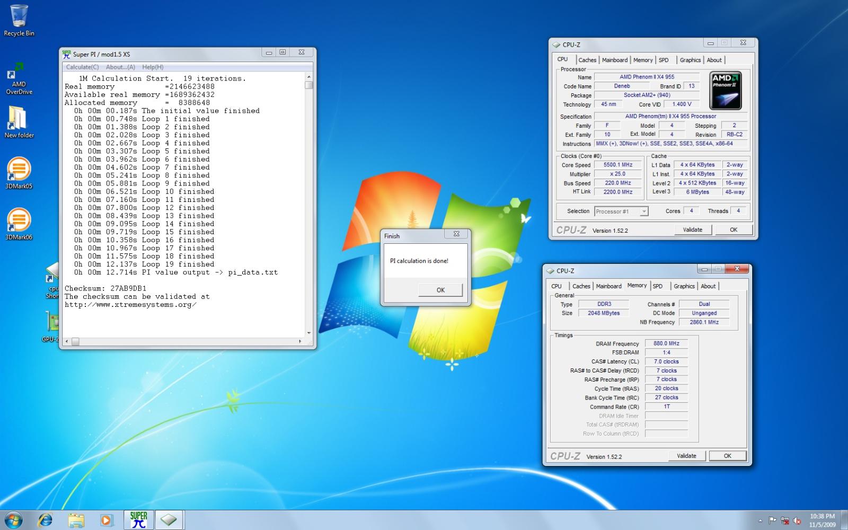Switch to Caches tab in lower CPU-Z window
This screenshot has height=530, width=848.
(x=581, y=286)
